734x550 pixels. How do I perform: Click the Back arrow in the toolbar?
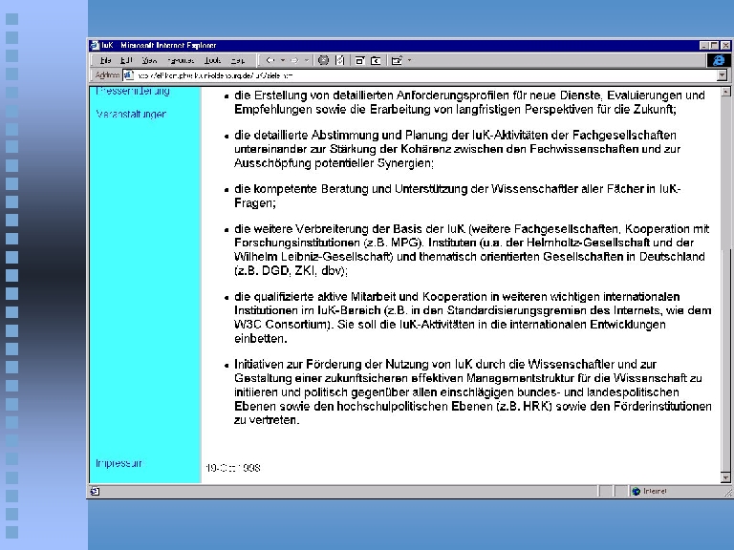coord(270,60)
